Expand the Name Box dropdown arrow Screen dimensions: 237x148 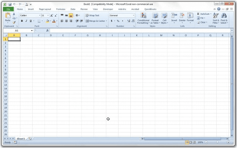click(32, 31)
